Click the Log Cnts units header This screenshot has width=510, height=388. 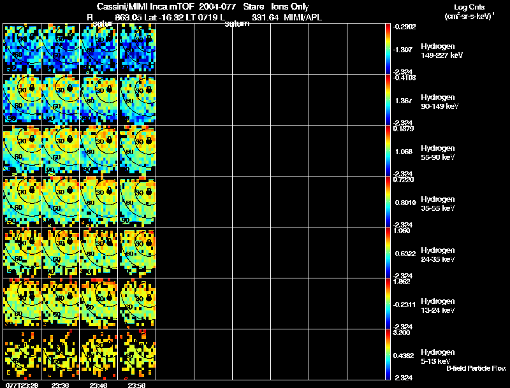tap(469, 11)
